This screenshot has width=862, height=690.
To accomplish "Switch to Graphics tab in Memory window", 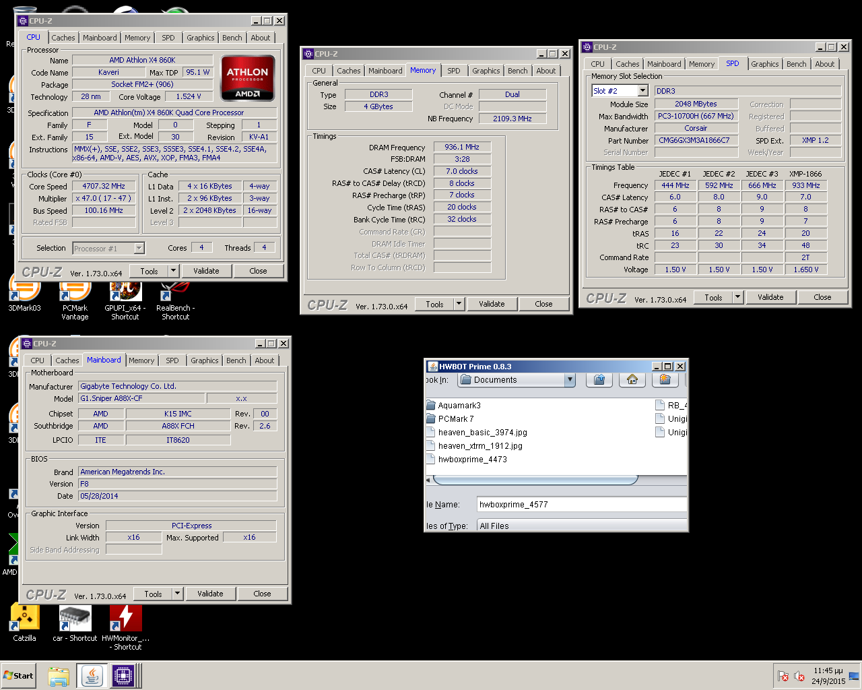I will click(x=486, y=71).
